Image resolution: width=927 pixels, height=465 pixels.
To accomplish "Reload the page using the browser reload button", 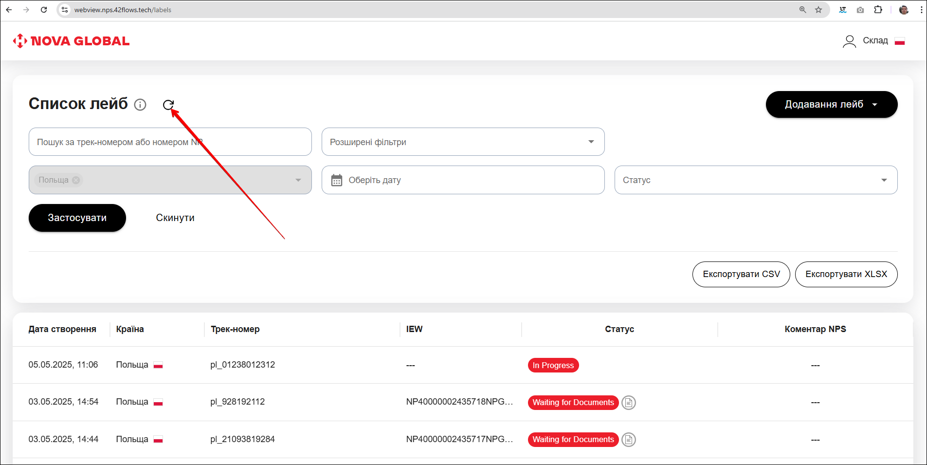I will click(44, 10).
